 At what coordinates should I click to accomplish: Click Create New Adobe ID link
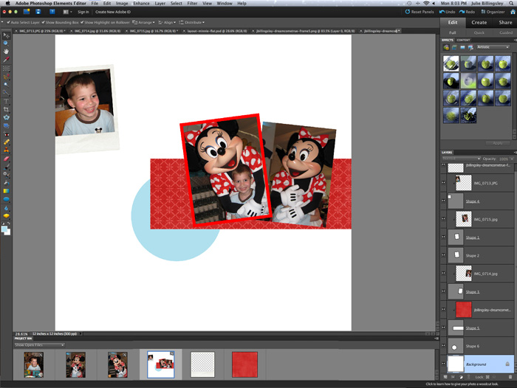point(113,12)
